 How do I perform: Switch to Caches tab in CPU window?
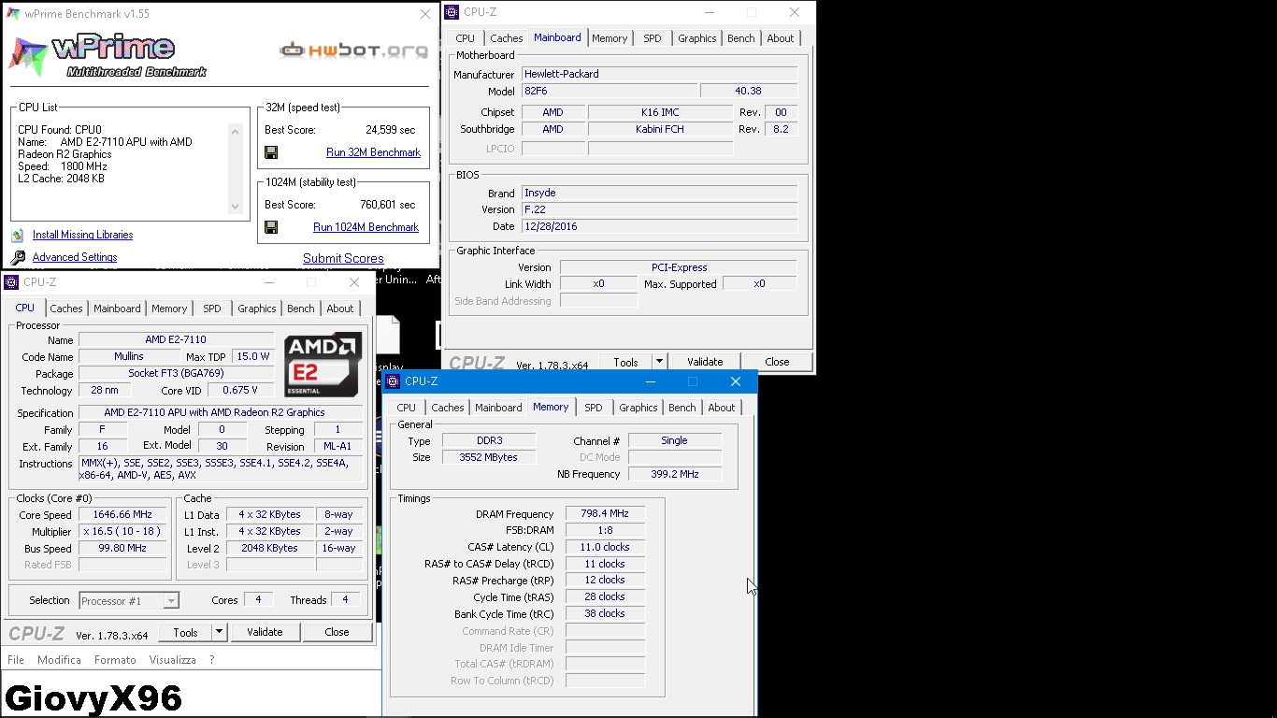coord(66,309)
